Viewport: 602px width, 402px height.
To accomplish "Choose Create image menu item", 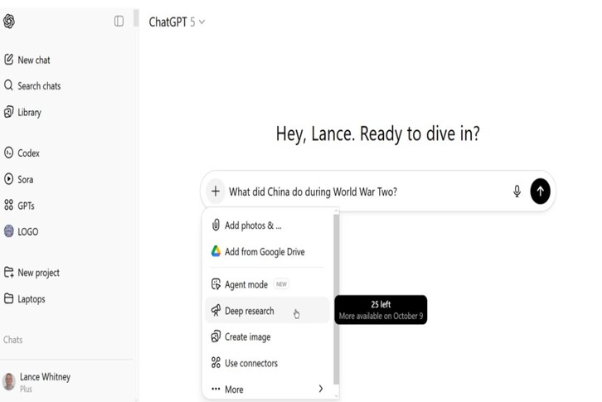I will 268,337.
